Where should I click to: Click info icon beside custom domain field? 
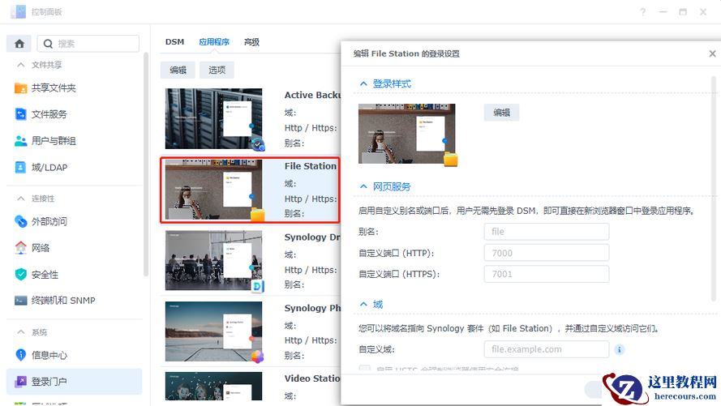pos(620,349)
